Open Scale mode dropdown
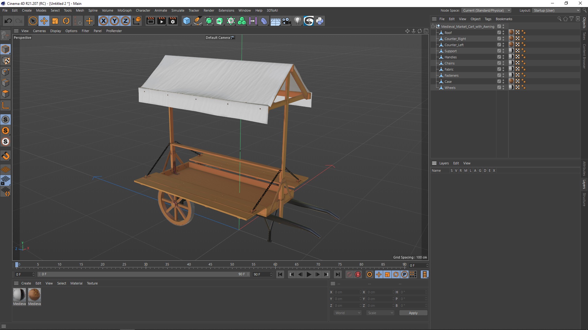This screenshot has height=330, width=588. point(380,313)
